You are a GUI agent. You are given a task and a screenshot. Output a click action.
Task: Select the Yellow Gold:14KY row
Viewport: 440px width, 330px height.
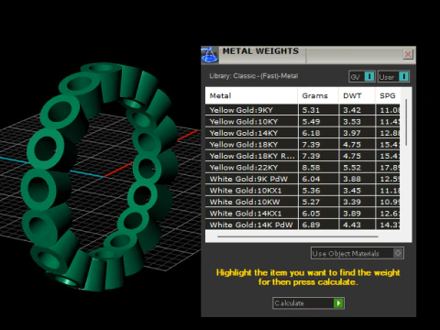pyautogui.click(x=302, y=133)
